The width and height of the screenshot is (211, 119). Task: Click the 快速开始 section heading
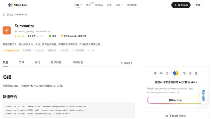coord(10,97)
